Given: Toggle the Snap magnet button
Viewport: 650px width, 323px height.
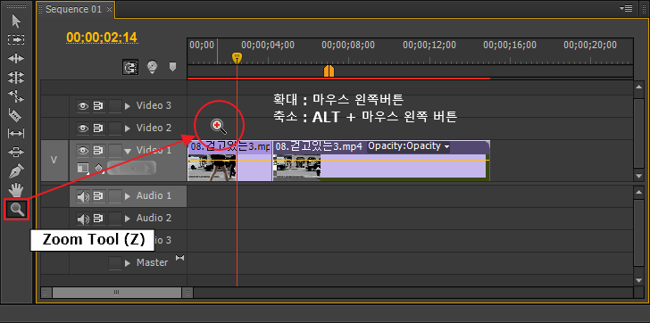Looking at the screenshot, I should (129, 67).
